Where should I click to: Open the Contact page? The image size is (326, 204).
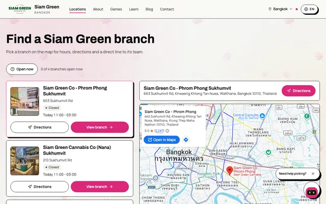tap(167, 9)
